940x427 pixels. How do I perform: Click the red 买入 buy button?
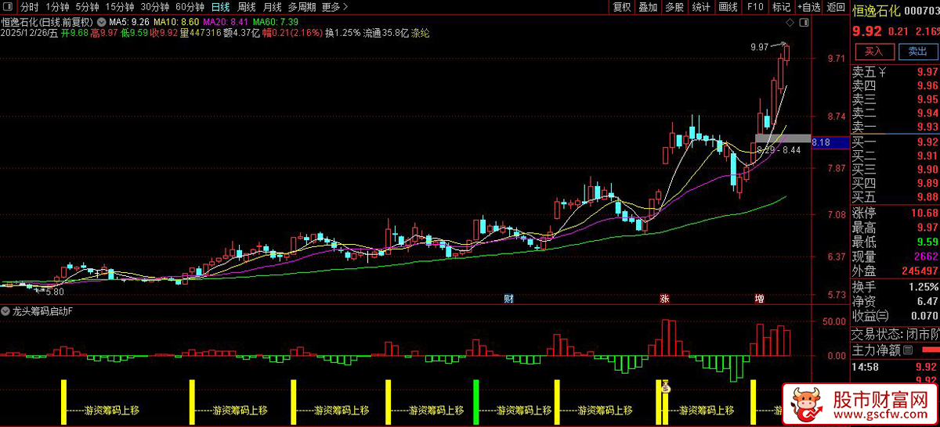click(873, 52)
